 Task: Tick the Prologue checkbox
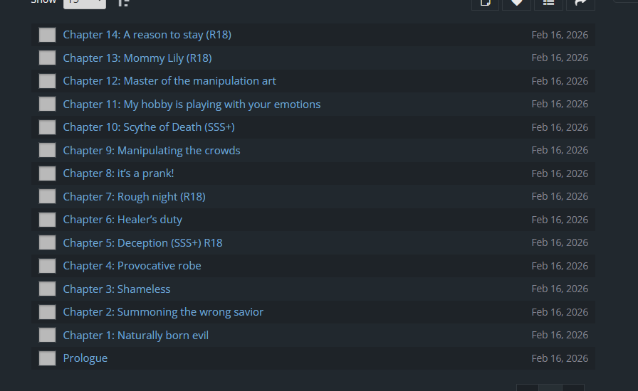click(x=47, y=358)
